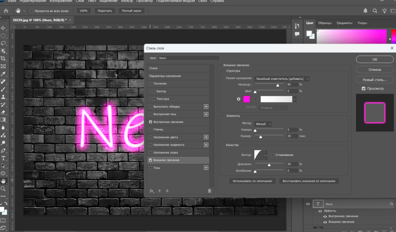Image resolution: width=396 pixels, height=232 pixels.
Task: Click the magenta glow color swatch
Action: [246, 99]
